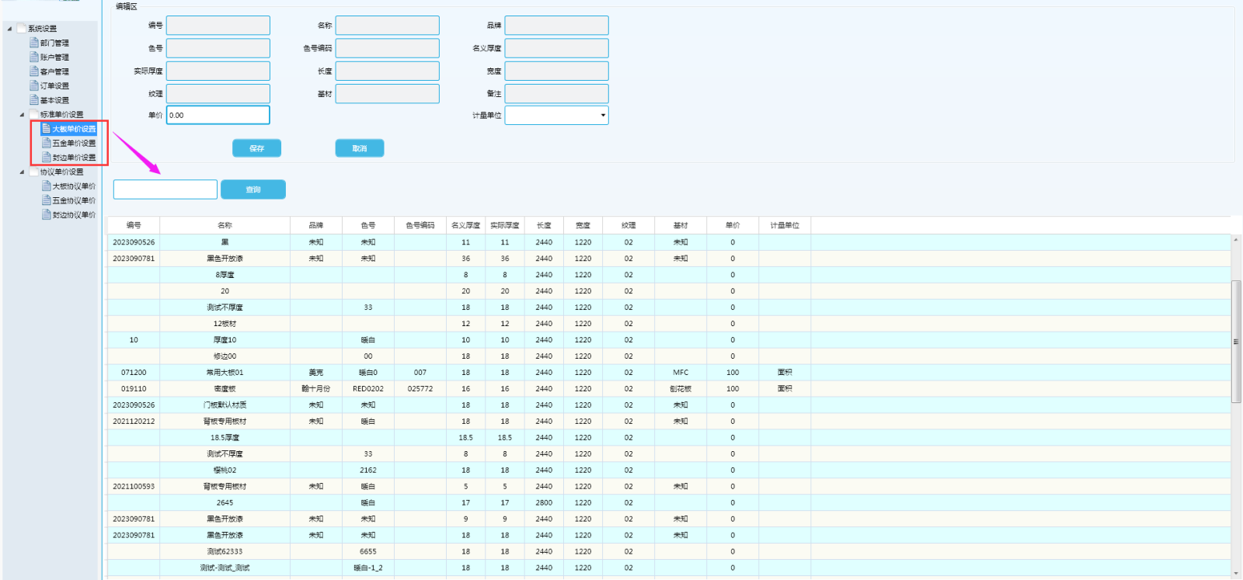The width and height of the screenshot is (1243, 580).
Task: Click the 封边单价设置 page icon
Action: 46,158
